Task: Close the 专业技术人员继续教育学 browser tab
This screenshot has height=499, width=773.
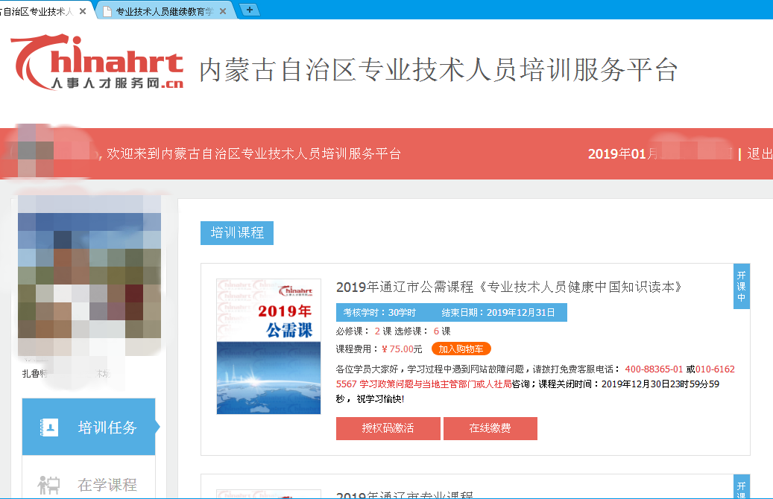Action: tap(222, 11)
